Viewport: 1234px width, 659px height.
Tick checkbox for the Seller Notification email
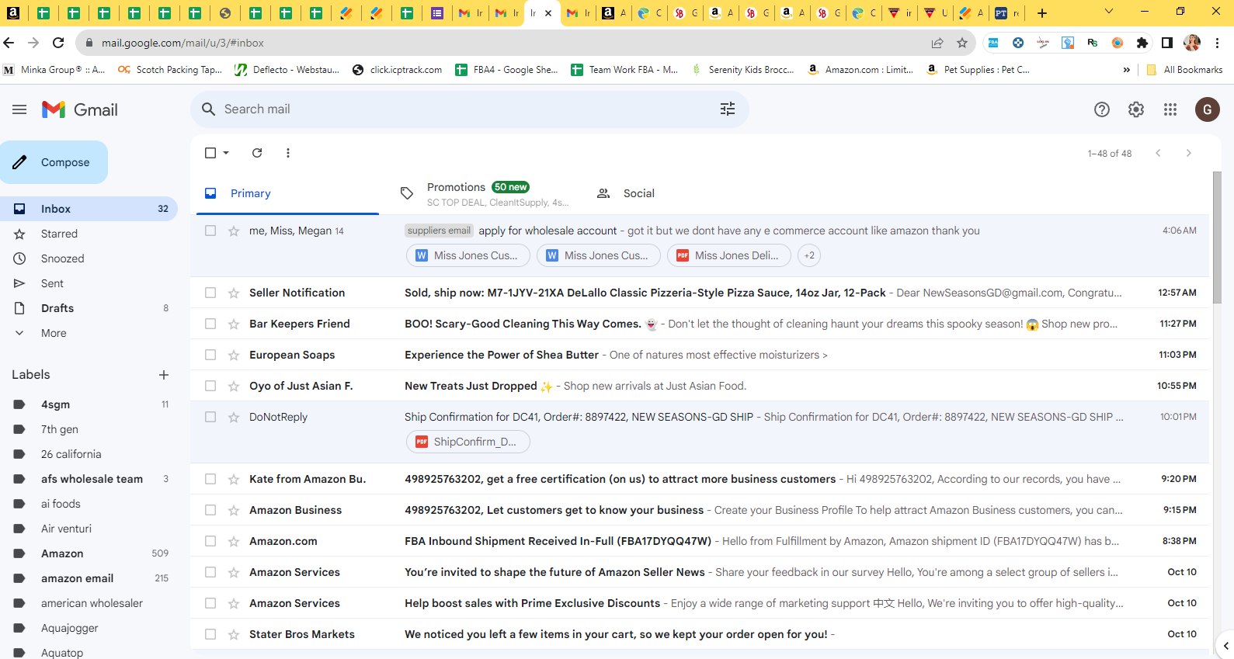pyautogui.click(x=210, y=293)
